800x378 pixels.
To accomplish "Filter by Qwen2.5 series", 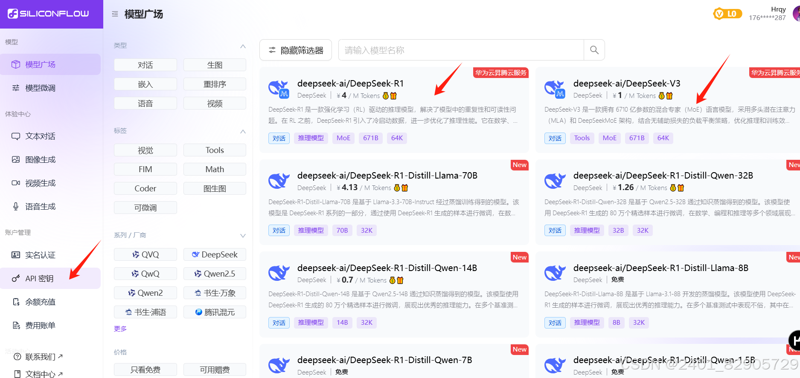I will pos(215,274).
